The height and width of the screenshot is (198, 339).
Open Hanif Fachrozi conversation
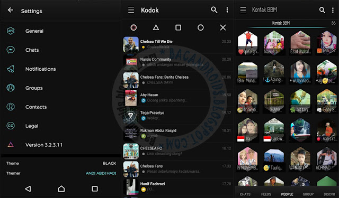tap(178, 187)
